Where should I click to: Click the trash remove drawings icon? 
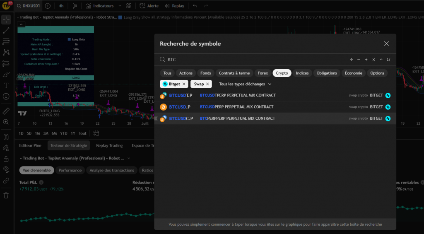pos(6,195)
